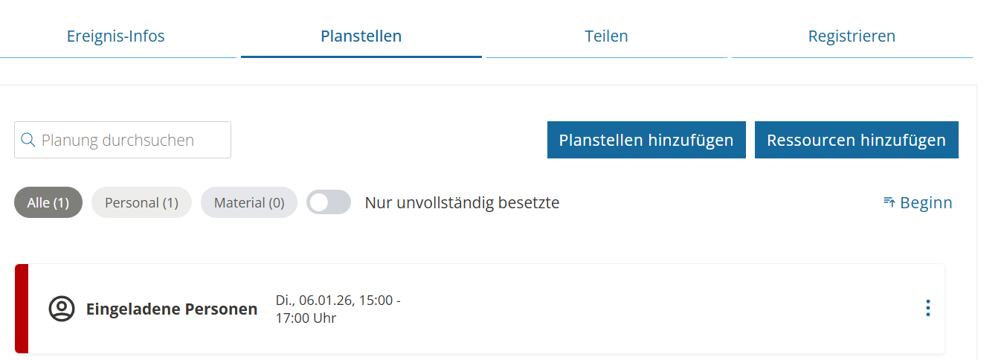Click the person icon on the Eingeladene Personen card
The height and width of the screenshot is (360, 1004).
(x=62, y=309)
